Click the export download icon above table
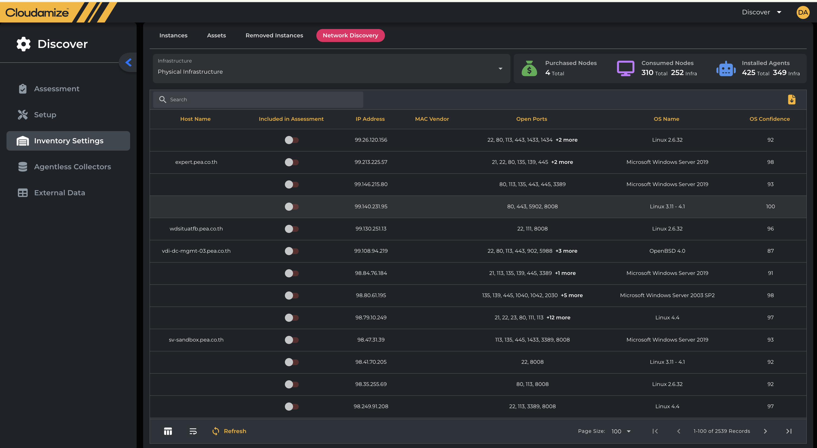The image size is (817, 448). point(791,99)
